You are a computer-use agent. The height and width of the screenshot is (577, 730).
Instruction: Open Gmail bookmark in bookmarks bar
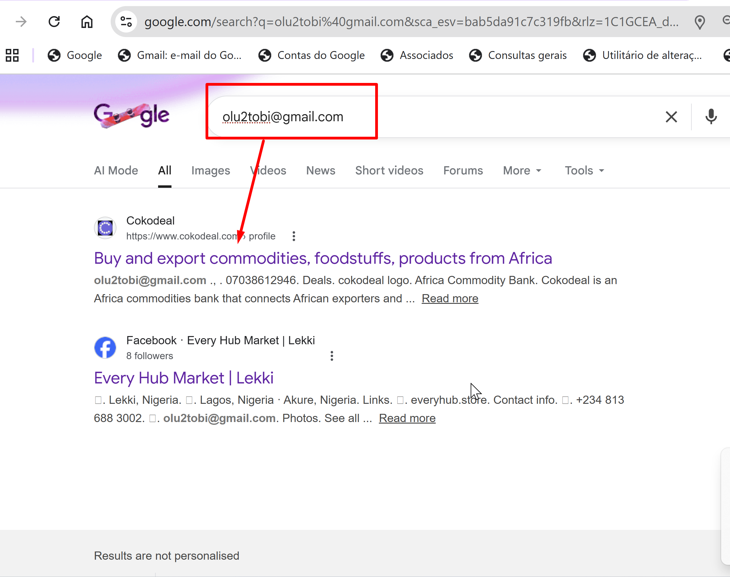[x=180, y=55]
